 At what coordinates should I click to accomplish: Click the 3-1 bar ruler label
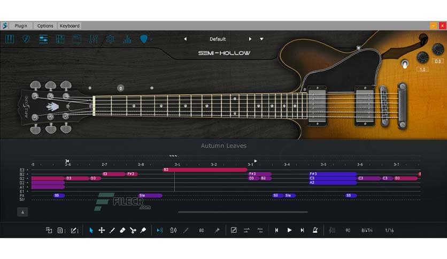click(178, 165)
